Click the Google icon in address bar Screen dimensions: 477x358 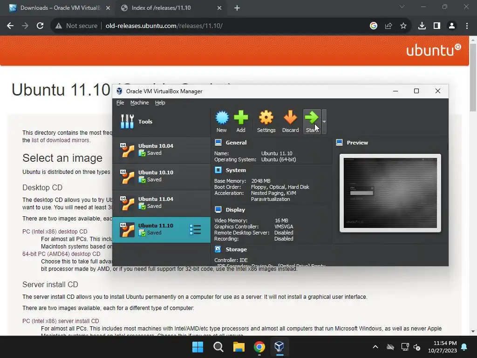pyautogui.click(x=374, y=26)
